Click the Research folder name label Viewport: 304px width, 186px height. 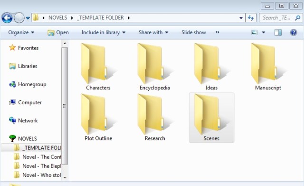pyautogui.click(x=155, y=138)
